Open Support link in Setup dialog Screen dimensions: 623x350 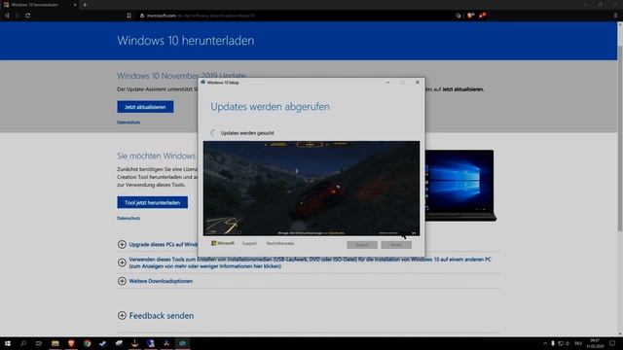(x=249, y=243)
